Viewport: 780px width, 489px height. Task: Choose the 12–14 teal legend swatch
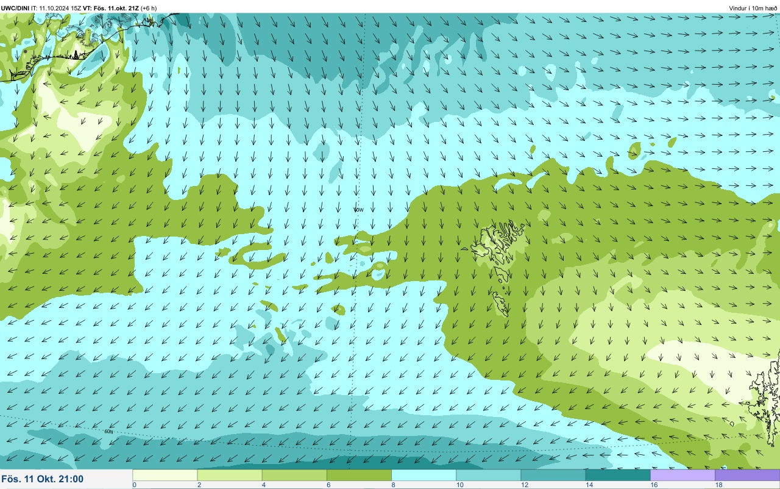553,475
